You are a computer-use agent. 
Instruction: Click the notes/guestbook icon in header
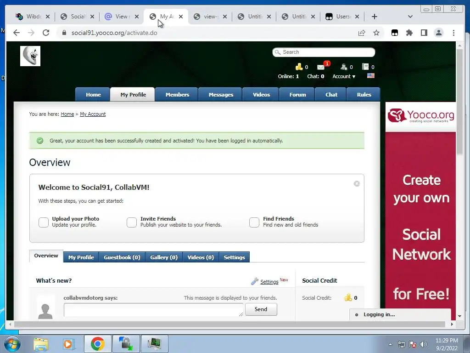tap(365, 67)
